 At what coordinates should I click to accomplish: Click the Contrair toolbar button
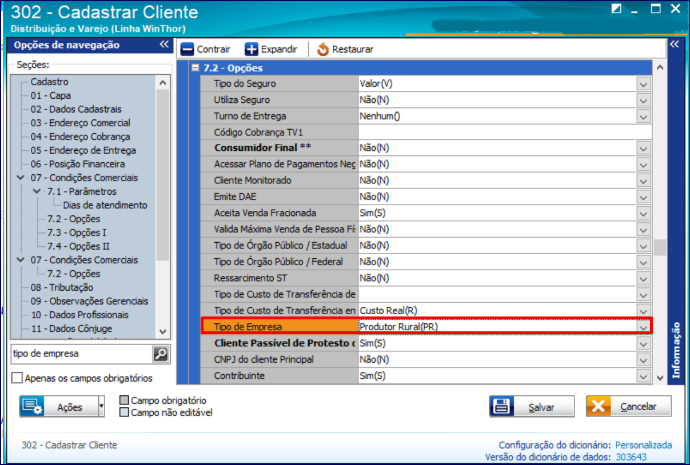pos(205,50)
